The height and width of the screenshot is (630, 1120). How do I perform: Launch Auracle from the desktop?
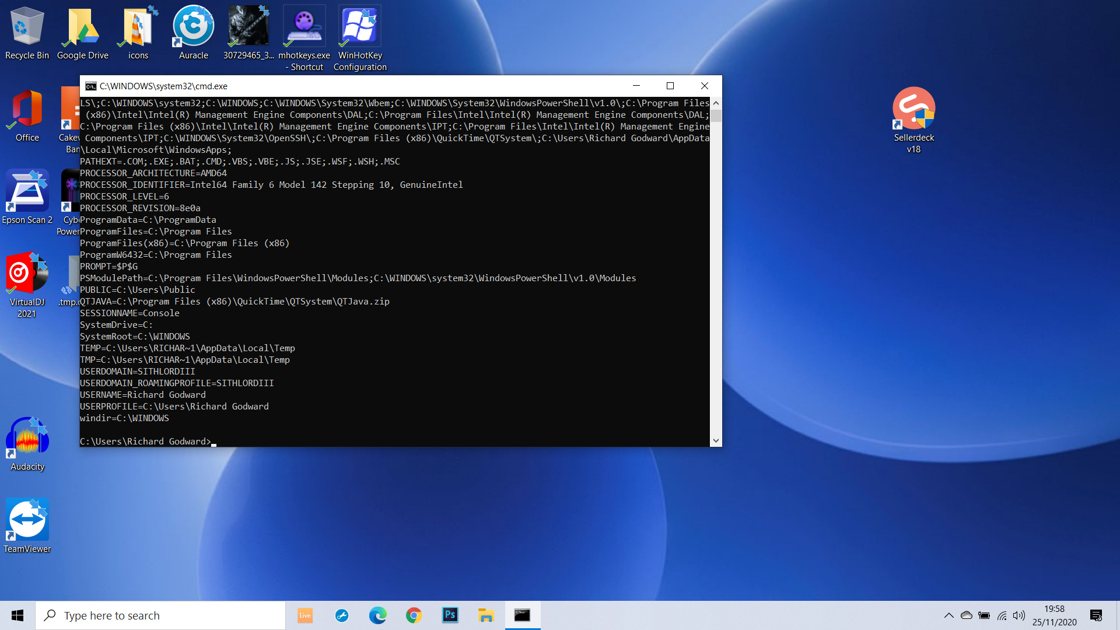click(x=194, y=33)
